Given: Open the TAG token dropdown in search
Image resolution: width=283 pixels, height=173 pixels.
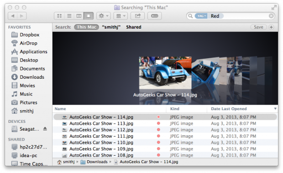Looking at the screenshot, I should (201, 16).
